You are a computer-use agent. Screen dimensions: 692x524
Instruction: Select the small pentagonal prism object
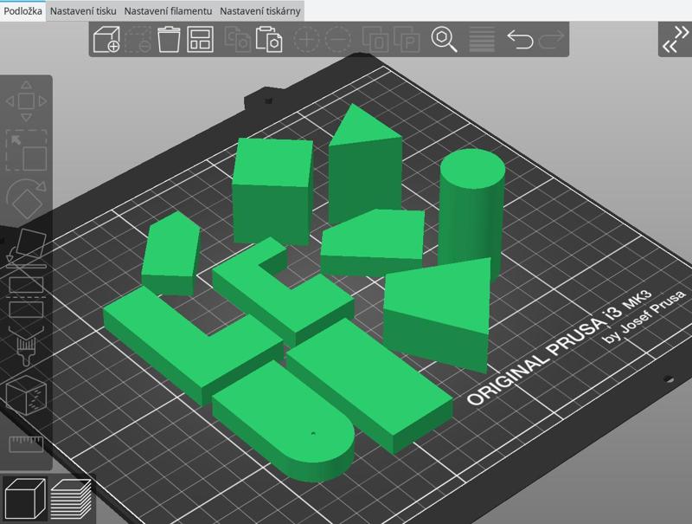click(171, 254)
